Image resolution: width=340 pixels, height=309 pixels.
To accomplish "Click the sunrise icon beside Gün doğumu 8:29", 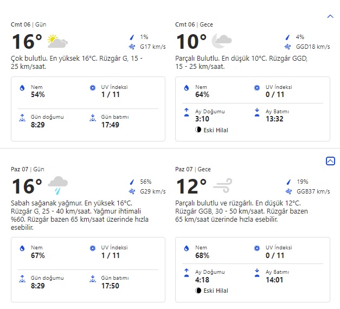I will coord(22,117).
